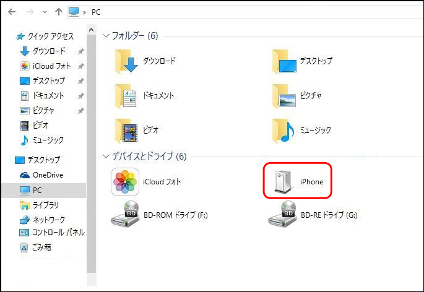The width and height of the screenshot is (424, 292).
Task: Select the ピクチャ folder icon in main pane
Action: pyautogui.click(x=284, y=96)
